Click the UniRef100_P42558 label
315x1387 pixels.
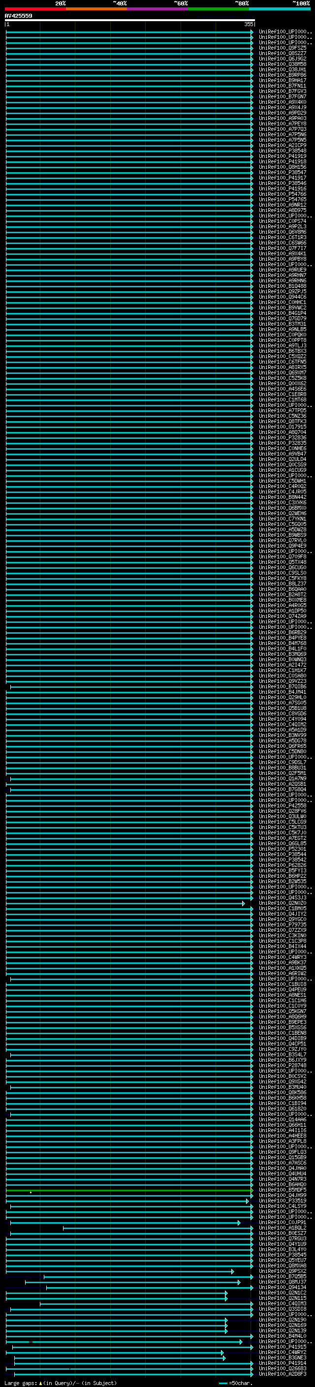(x=283, y=805)
